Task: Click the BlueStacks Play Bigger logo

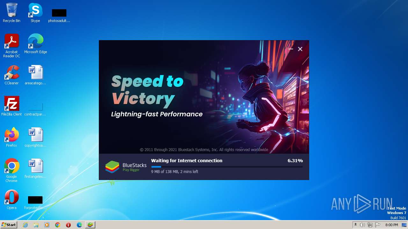Action: pyautogui.click(x=126, y=167)
